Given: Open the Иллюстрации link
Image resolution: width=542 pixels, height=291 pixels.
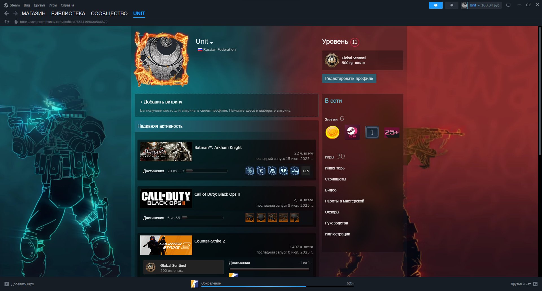Looking at the screenshot, I should 337,234.
